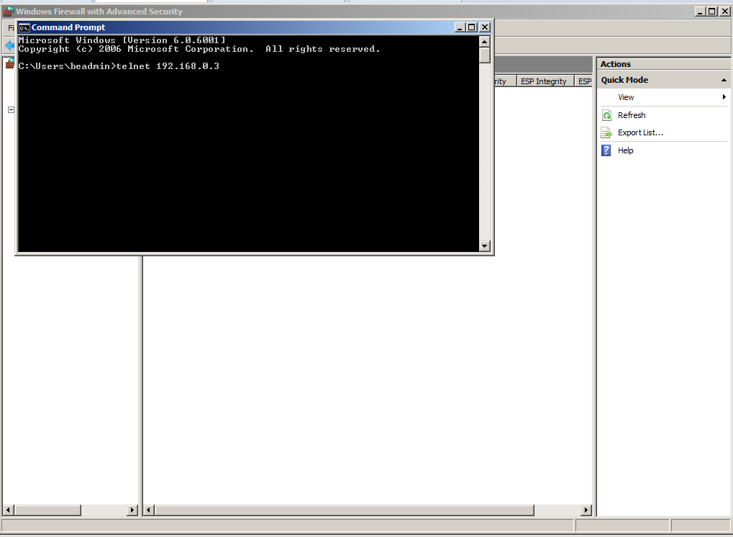The image size is (733, 537).
Task: Click the Command Prompt title bar text
Action: click(68, 27)
